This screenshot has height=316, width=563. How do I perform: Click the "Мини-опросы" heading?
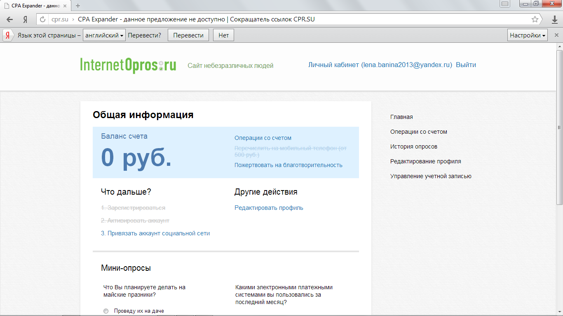click(x=126, y=268)
